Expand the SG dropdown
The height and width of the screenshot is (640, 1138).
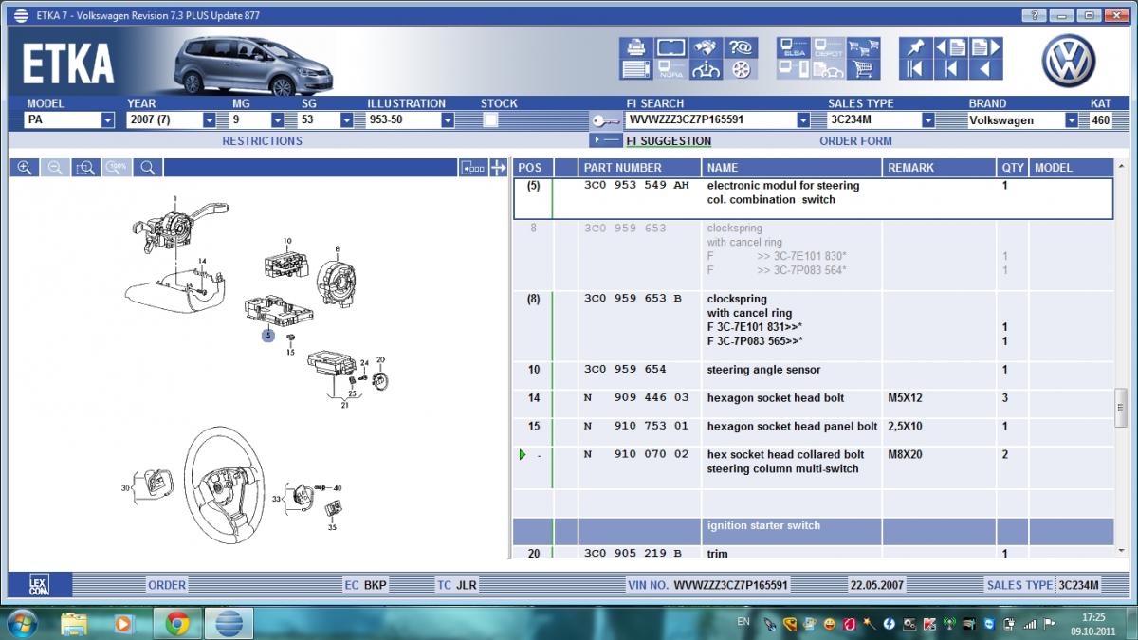tap(346, 120)
